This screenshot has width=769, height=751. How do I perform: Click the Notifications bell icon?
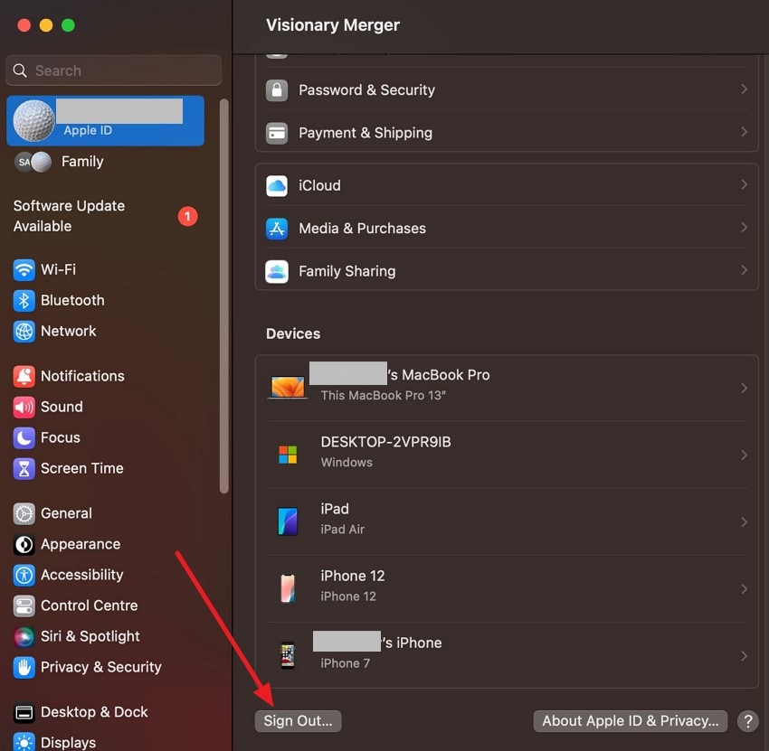pyautogui.click(x=24, y=376)
